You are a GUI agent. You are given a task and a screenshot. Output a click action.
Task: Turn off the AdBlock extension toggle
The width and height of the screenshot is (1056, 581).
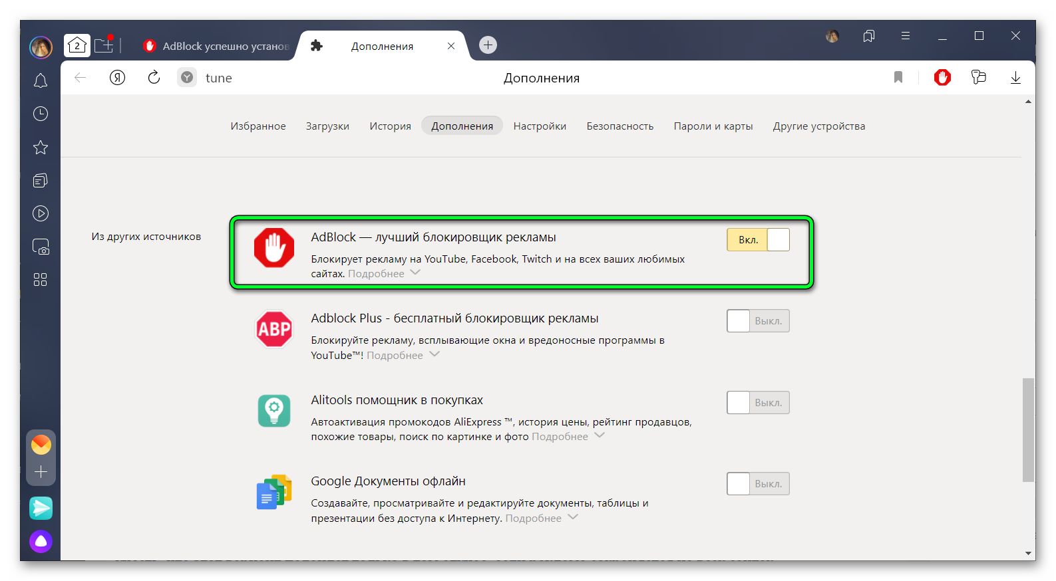(x=758, y=240)
